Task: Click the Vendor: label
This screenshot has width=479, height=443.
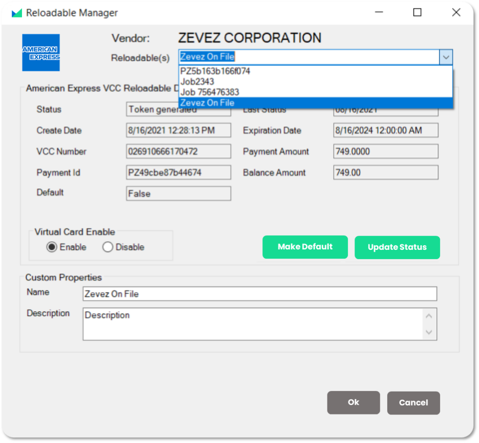Action: point(131,38)
